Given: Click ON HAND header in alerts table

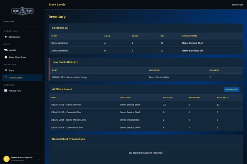Looking at the screenshot, I should (x=214, y=70).
